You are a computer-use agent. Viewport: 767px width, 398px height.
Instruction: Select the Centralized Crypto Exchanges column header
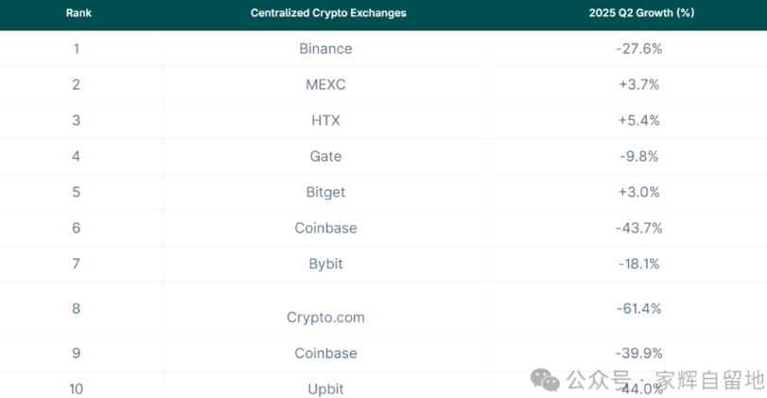(328, 13)
